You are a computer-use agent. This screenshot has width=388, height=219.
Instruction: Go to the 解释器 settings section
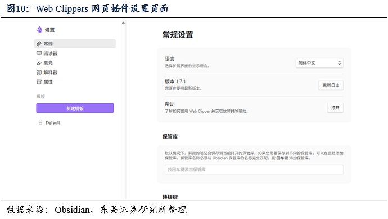[75, 72]
